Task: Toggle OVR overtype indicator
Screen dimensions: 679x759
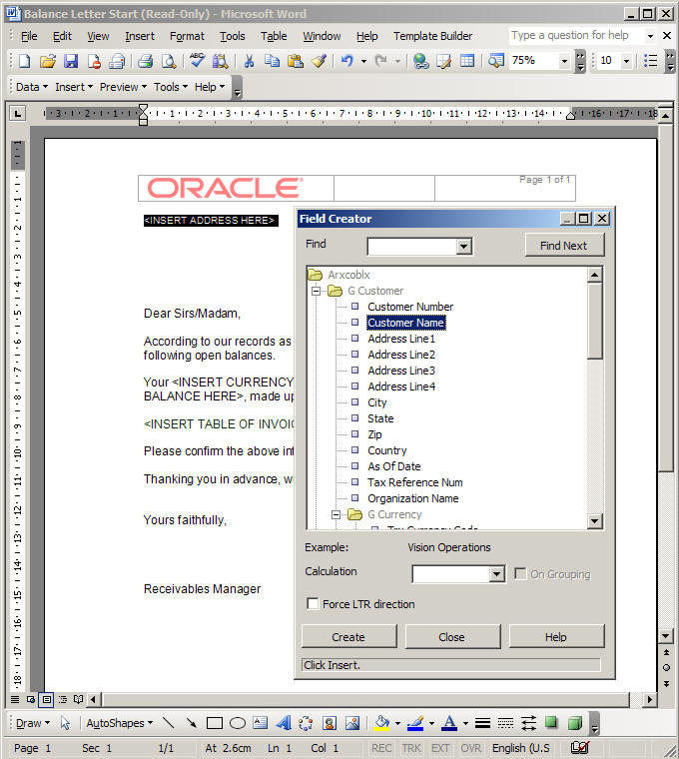Action: (471, 748)
